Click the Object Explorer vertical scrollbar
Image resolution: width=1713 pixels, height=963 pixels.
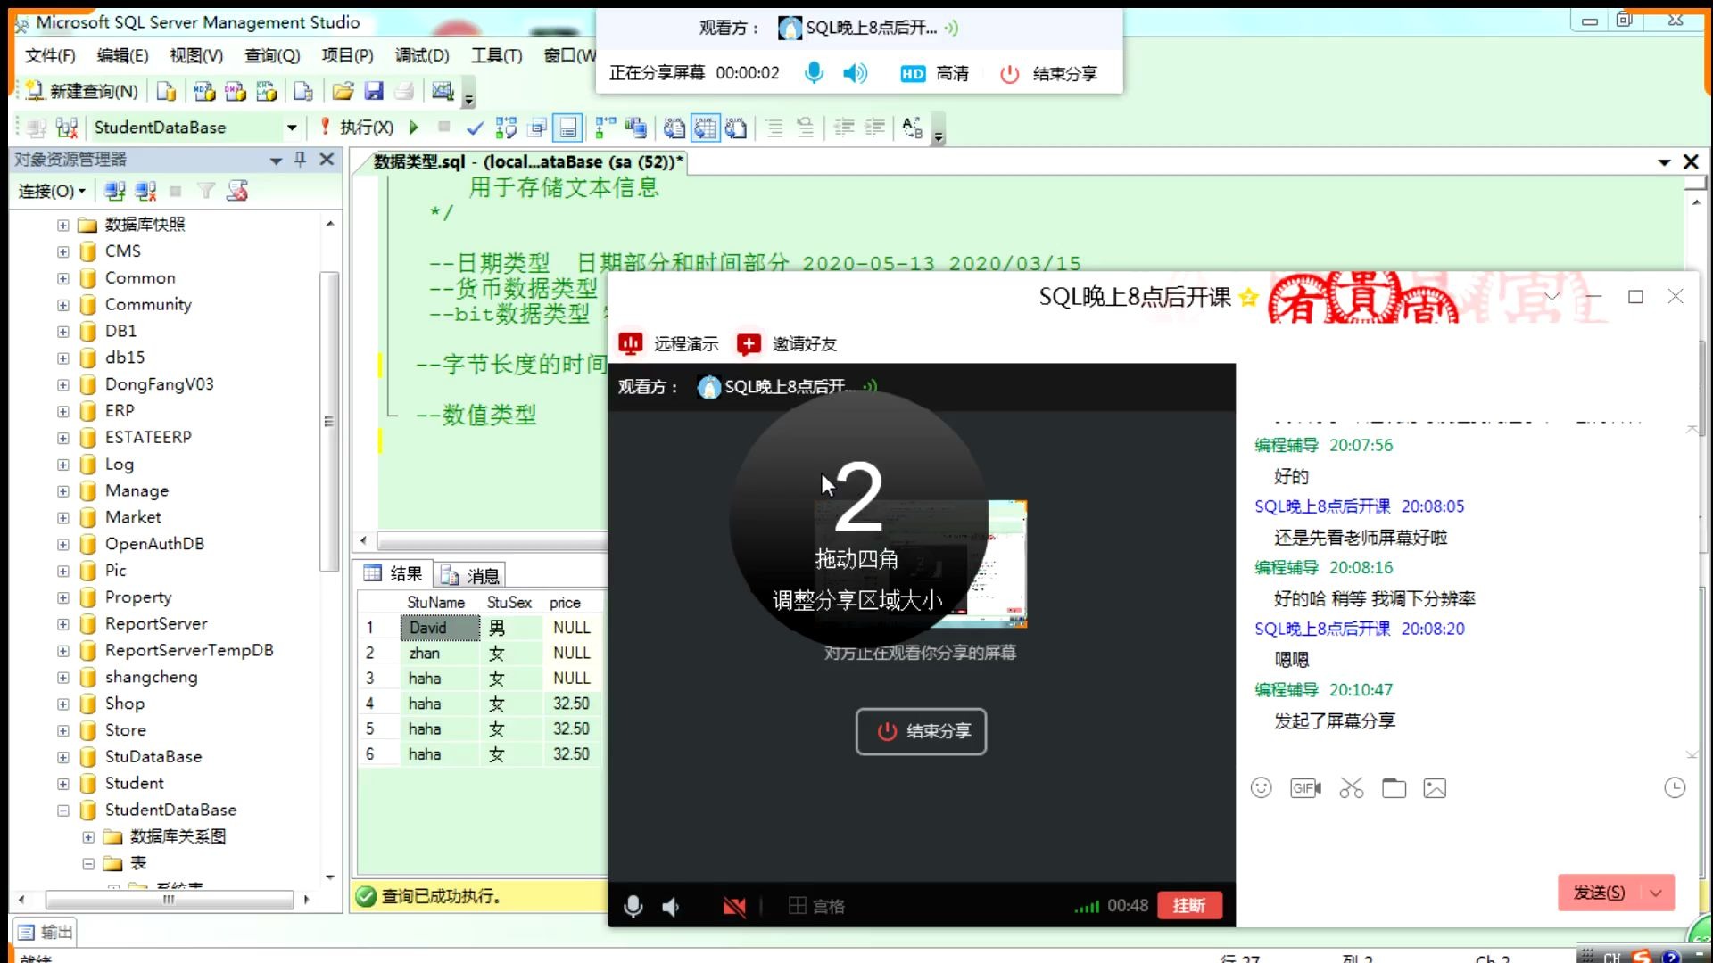(329, 419)
